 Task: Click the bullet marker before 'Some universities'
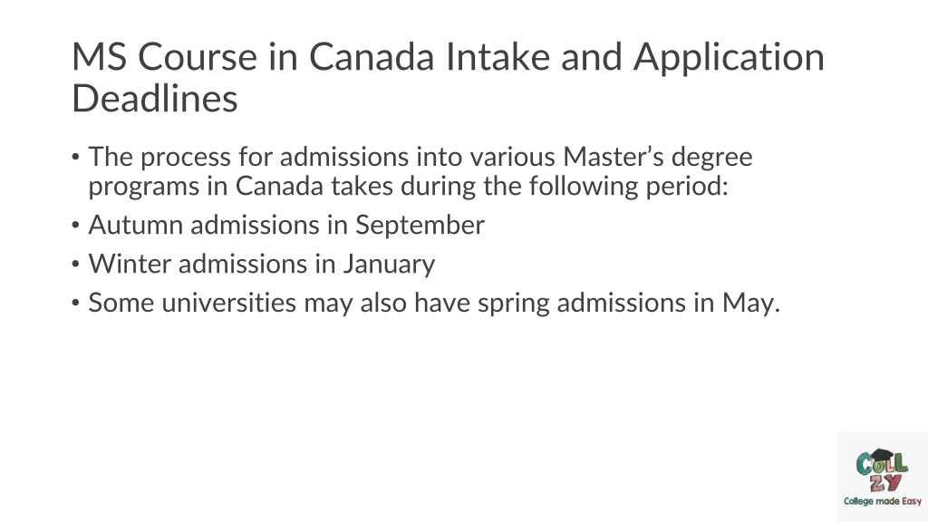75,304
